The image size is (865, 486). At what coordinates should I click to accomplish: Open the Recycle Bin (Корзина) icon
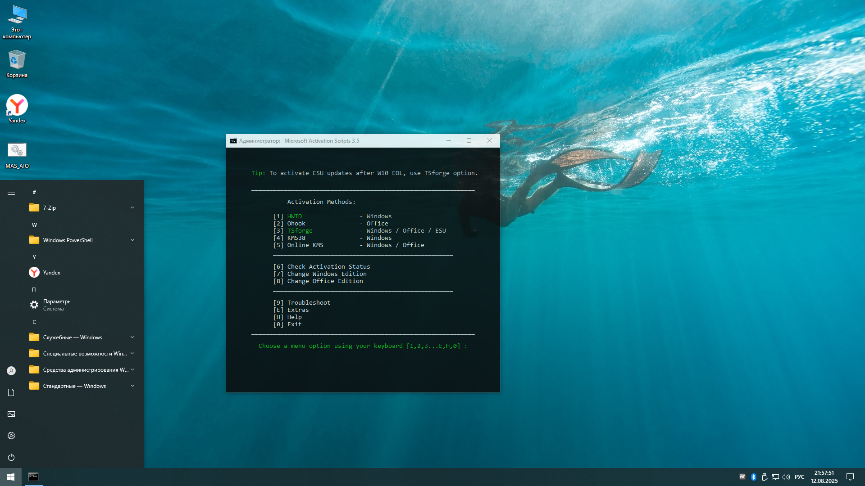pyautogui.click(x=17, y=61)
